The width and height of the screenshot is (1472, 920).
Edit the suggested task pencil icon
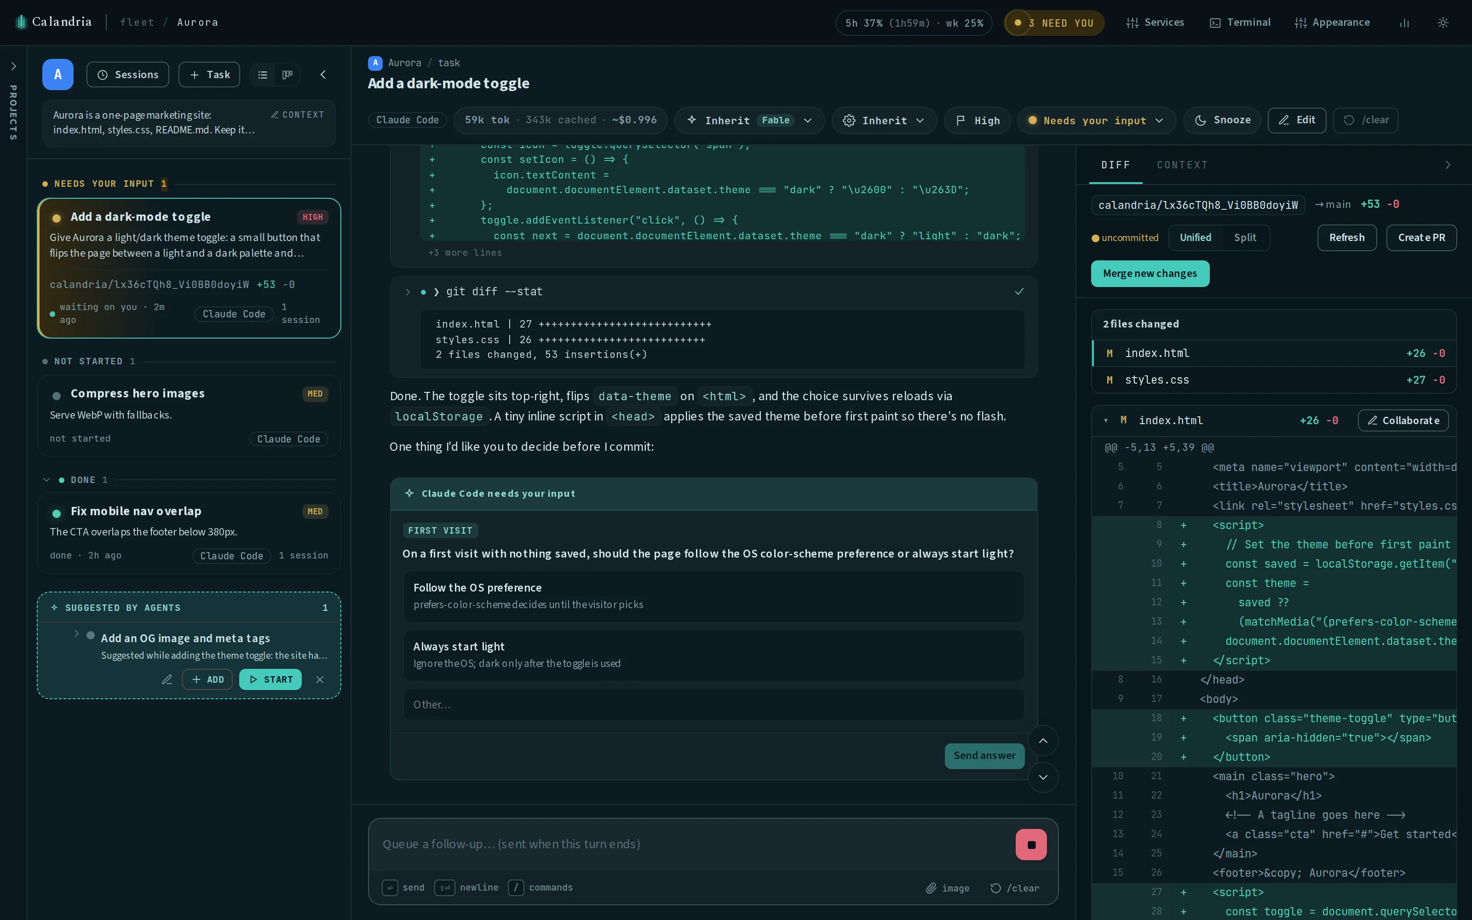[167, 680]
